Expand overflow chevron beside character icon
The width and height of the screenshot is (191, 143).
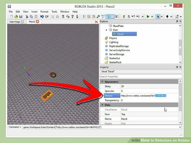click(171, 16)
